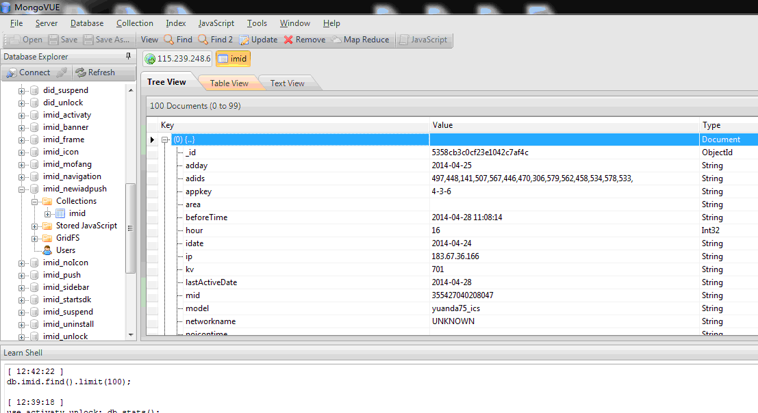Click the Database Explorer scrollbar thumb
The width and height of the screenshot is (758, 413).
[x=131, y=228]
